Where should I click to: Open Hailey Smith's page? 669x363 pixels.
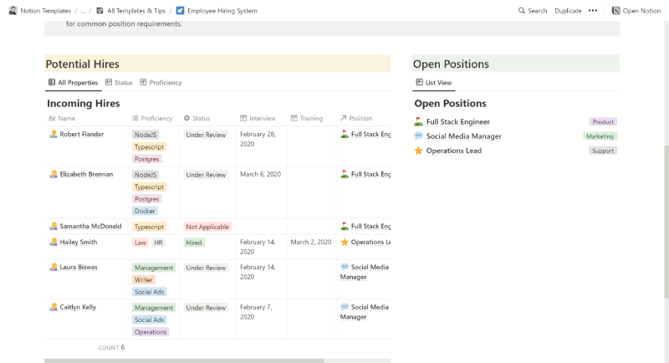(x=78, y=242)
